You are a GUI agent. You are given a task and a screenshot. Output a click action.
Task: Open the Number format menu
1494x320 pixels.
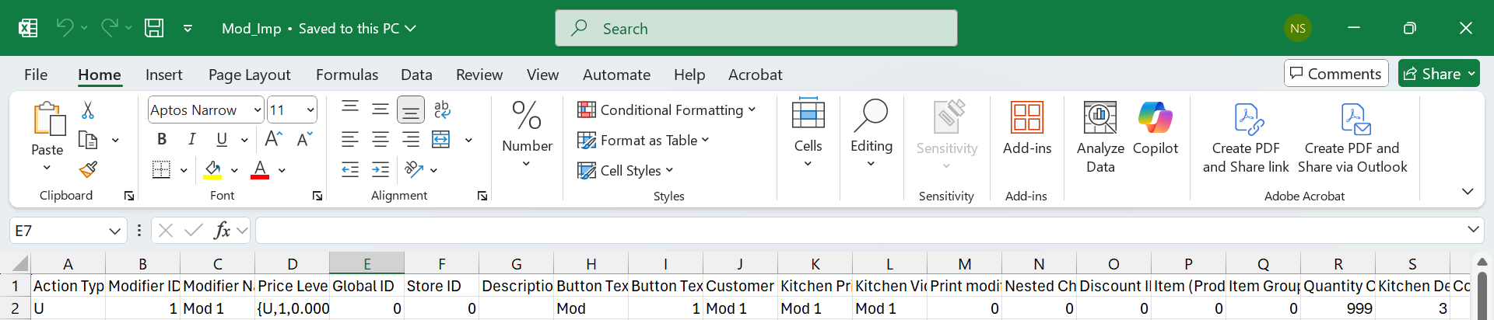click(x=527, y=134)
